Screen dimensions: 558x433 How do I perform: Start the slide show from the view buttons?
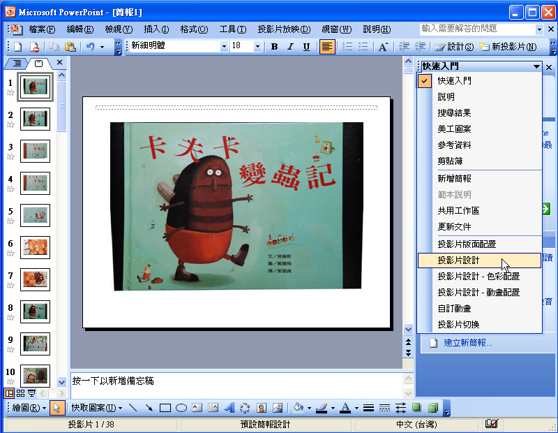pyautogui.click(x=31, y=393)
